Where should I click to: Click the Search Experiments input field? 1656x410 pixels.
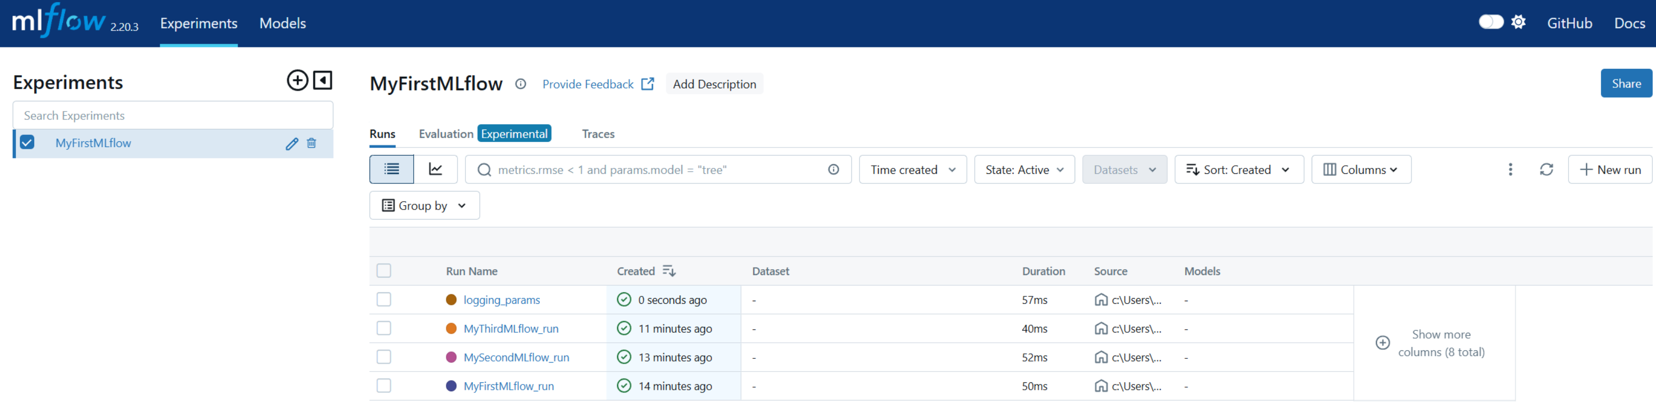coord(173,116)
